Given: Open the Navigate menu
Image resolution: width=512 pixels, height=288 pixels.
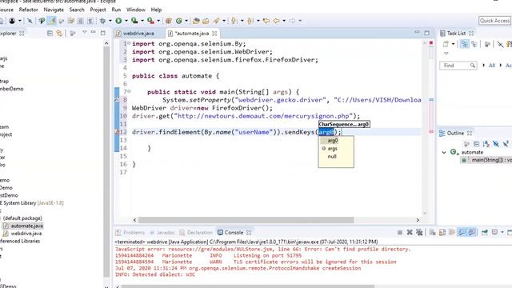Looking at the screenshot, I should click(x=54, y=10).
